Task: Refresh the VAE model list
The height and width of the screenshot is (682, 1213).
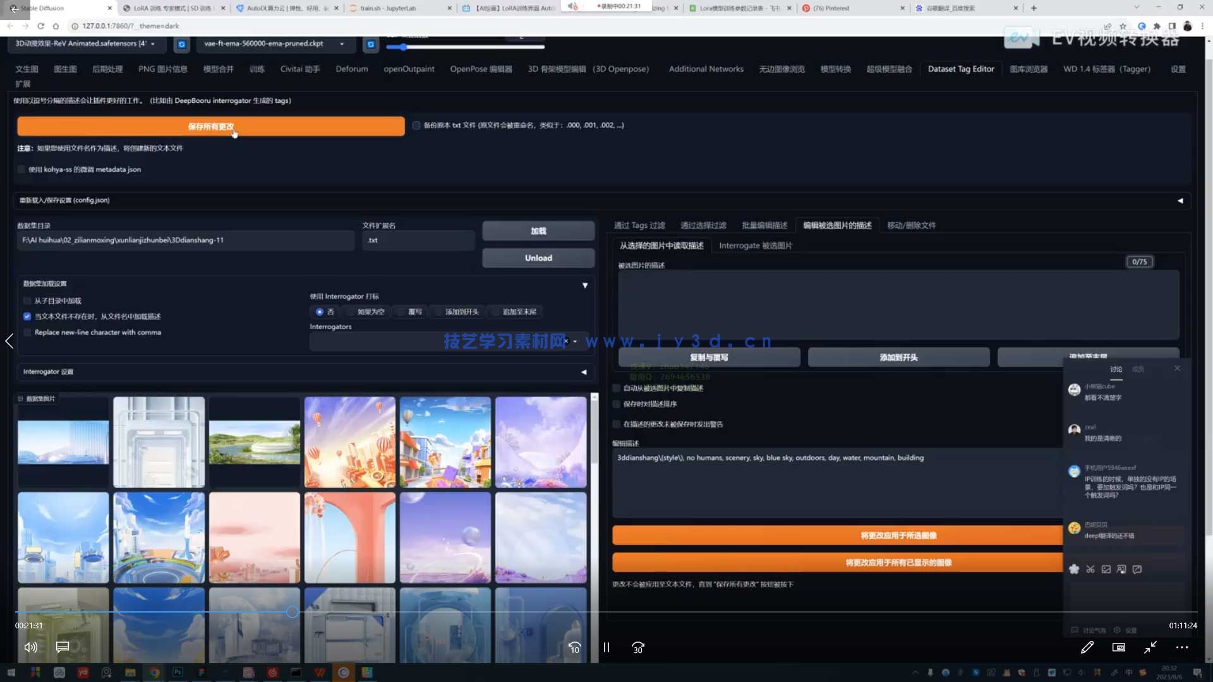Action: point(371,44)
